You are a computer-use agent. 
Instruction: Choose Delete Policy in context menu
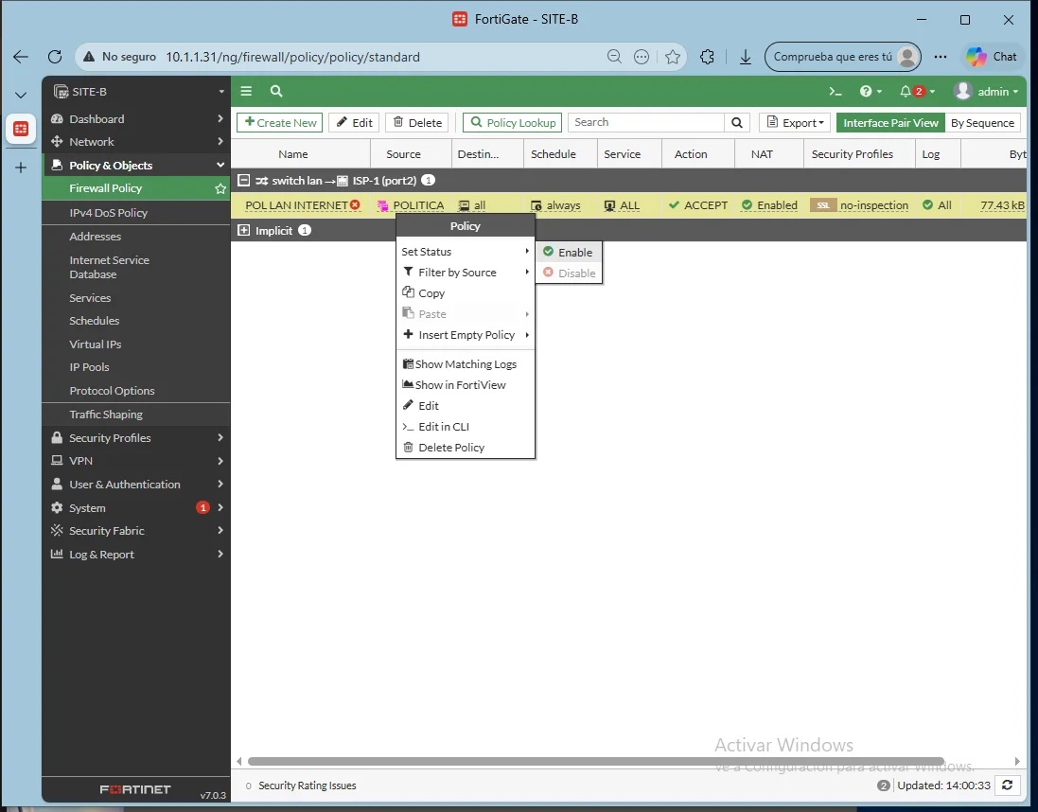click(x=466, y=448)
